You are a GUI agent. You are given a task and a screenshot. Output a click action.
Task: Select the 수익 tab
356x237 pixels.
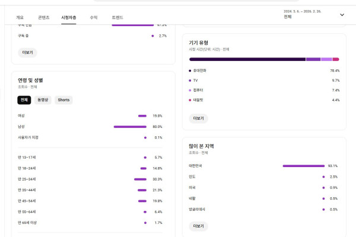(x=94, y=17)
